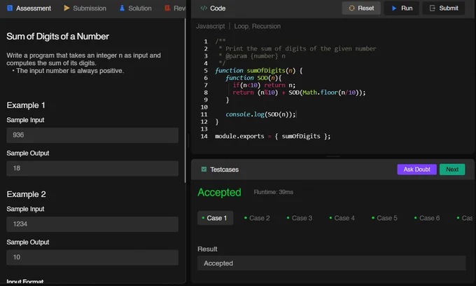Screen dimensions: 476x286
Task: Switch to the Submission tab
Action: coord(85,8)
